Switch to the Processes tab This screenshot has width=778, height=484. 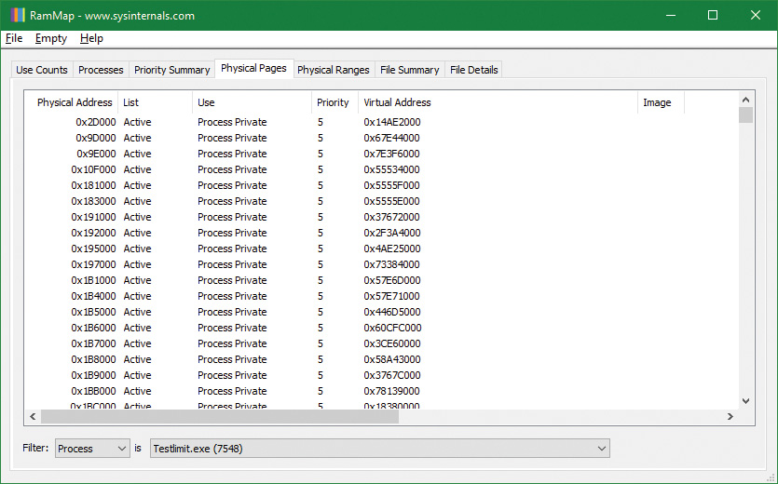(x=101, y=70)
